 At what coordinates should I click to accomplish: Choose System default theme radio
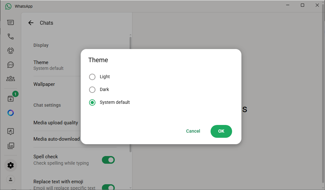tap(92, 103)
